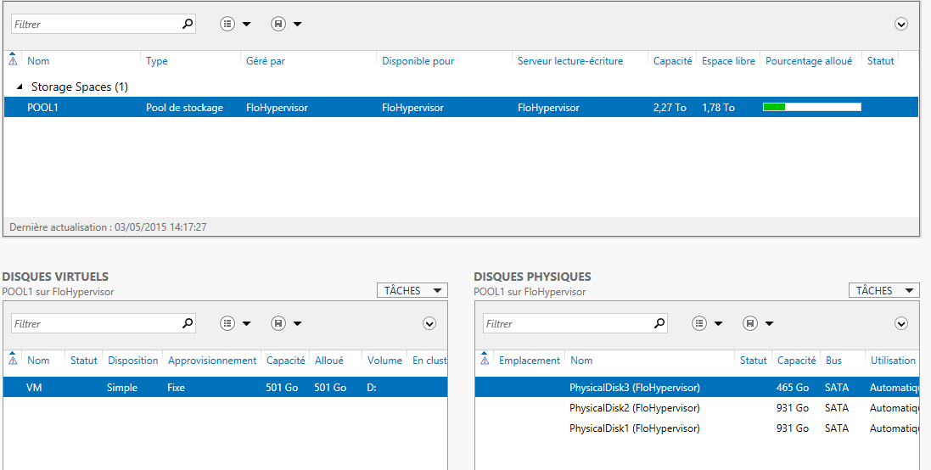
Task: Select PhysicalDisk2 (FloHypervisor) row
Action: point(698,408)
